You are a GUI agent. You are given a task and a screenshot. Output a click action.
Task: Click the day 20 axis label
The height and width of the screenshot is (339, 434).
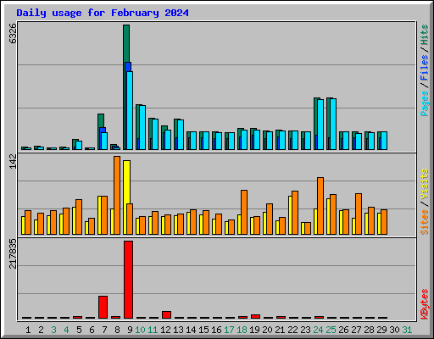(x=267, y=330)
